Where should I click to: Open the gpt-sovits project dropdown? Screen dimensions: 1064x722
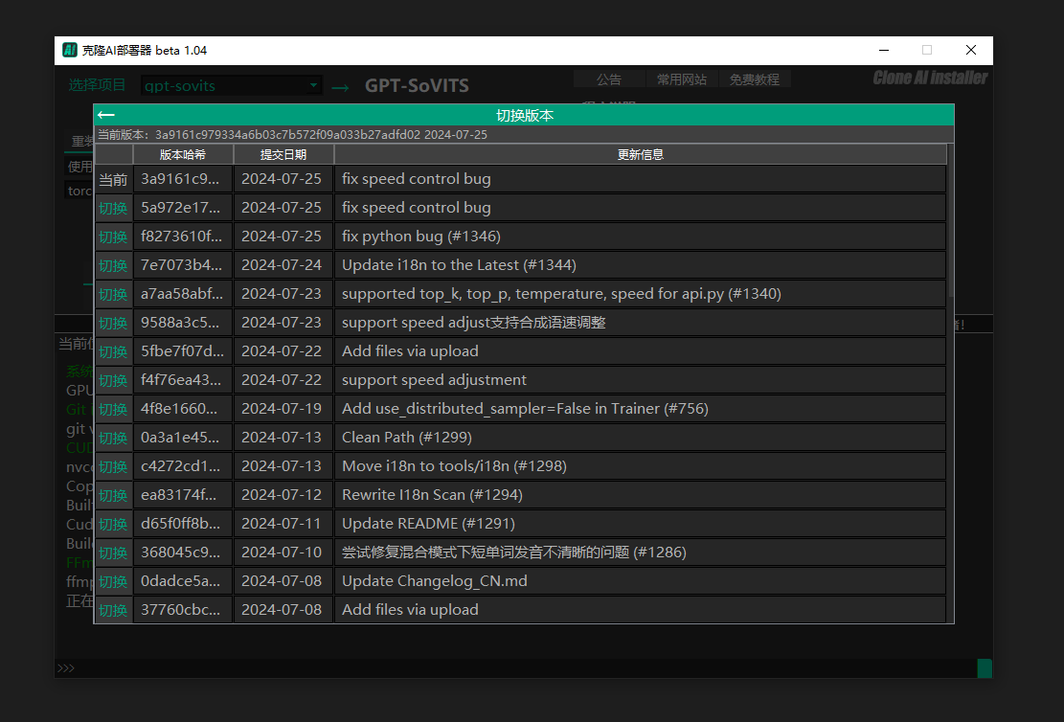tap(232, 85)
